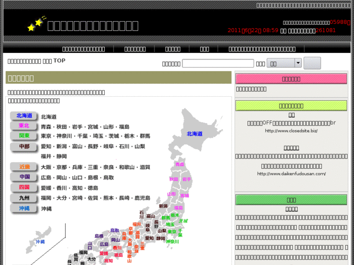Select the 沖縄 region button
Viewport: 354px width, 265px height.
coord(24,209)
